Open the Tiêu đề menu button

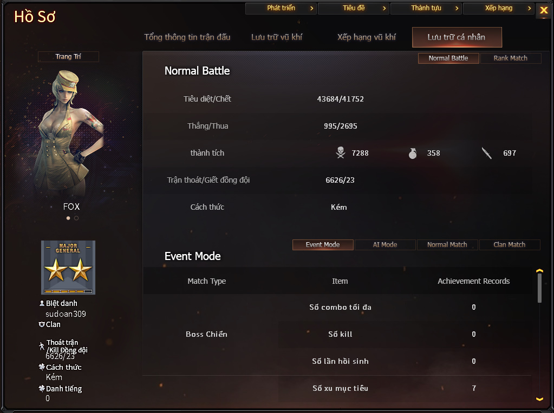pyautogui.click(x=354, y=8)
